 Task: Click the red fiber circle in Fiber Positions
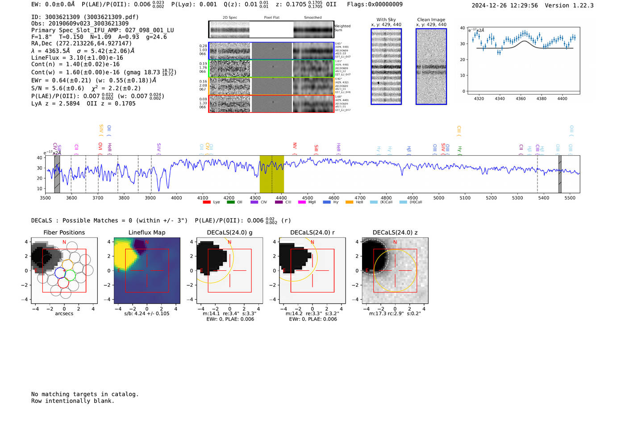coord(63,283)
